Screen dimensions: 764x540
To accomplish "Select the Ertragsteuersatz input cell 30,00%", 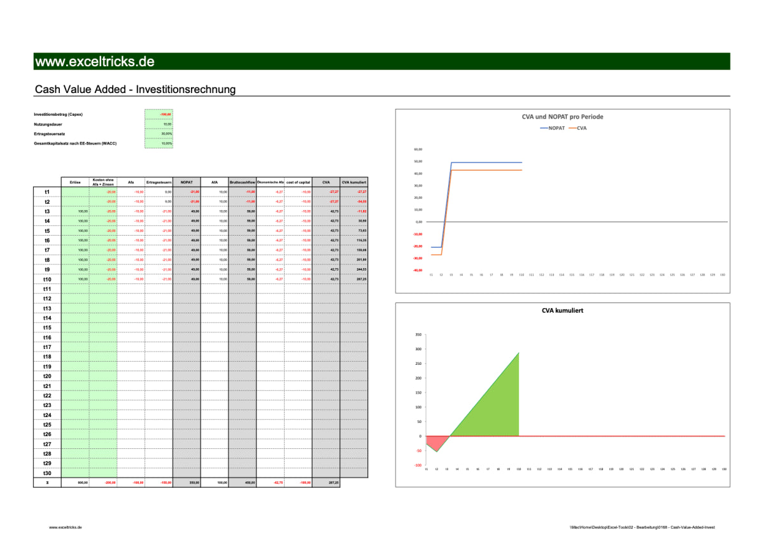I will pos(159,134).
